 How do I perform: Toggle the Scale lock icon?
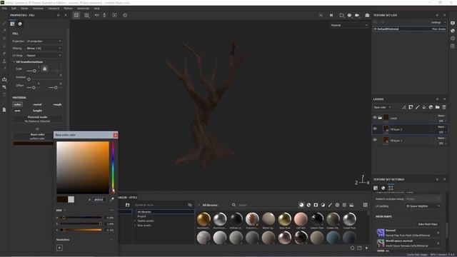pos(44,69)
